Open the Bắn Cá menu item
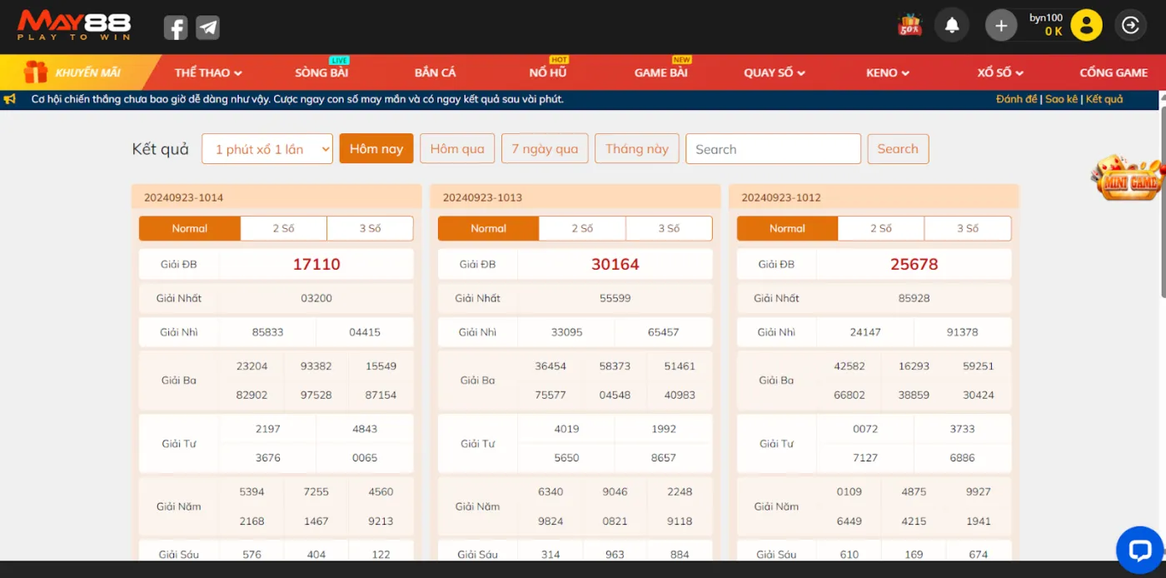The height and width of the screenshot is (578, 1166). [x=435, y=72]
